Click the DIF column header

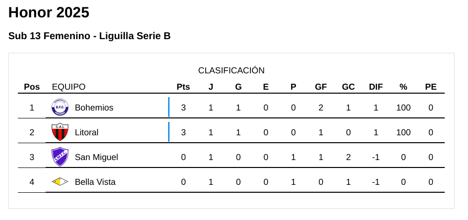[376, 87]
